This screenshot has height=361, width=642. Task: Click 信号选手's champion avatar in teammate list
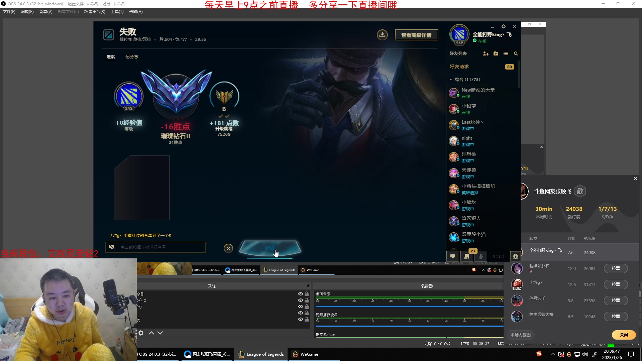517,300
